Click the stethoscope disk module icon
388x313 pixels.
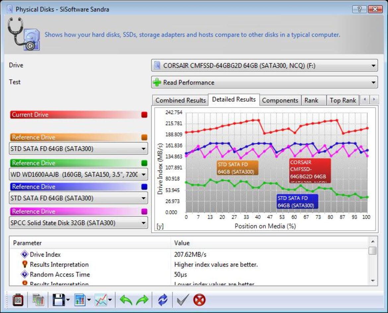coord(24,34)
